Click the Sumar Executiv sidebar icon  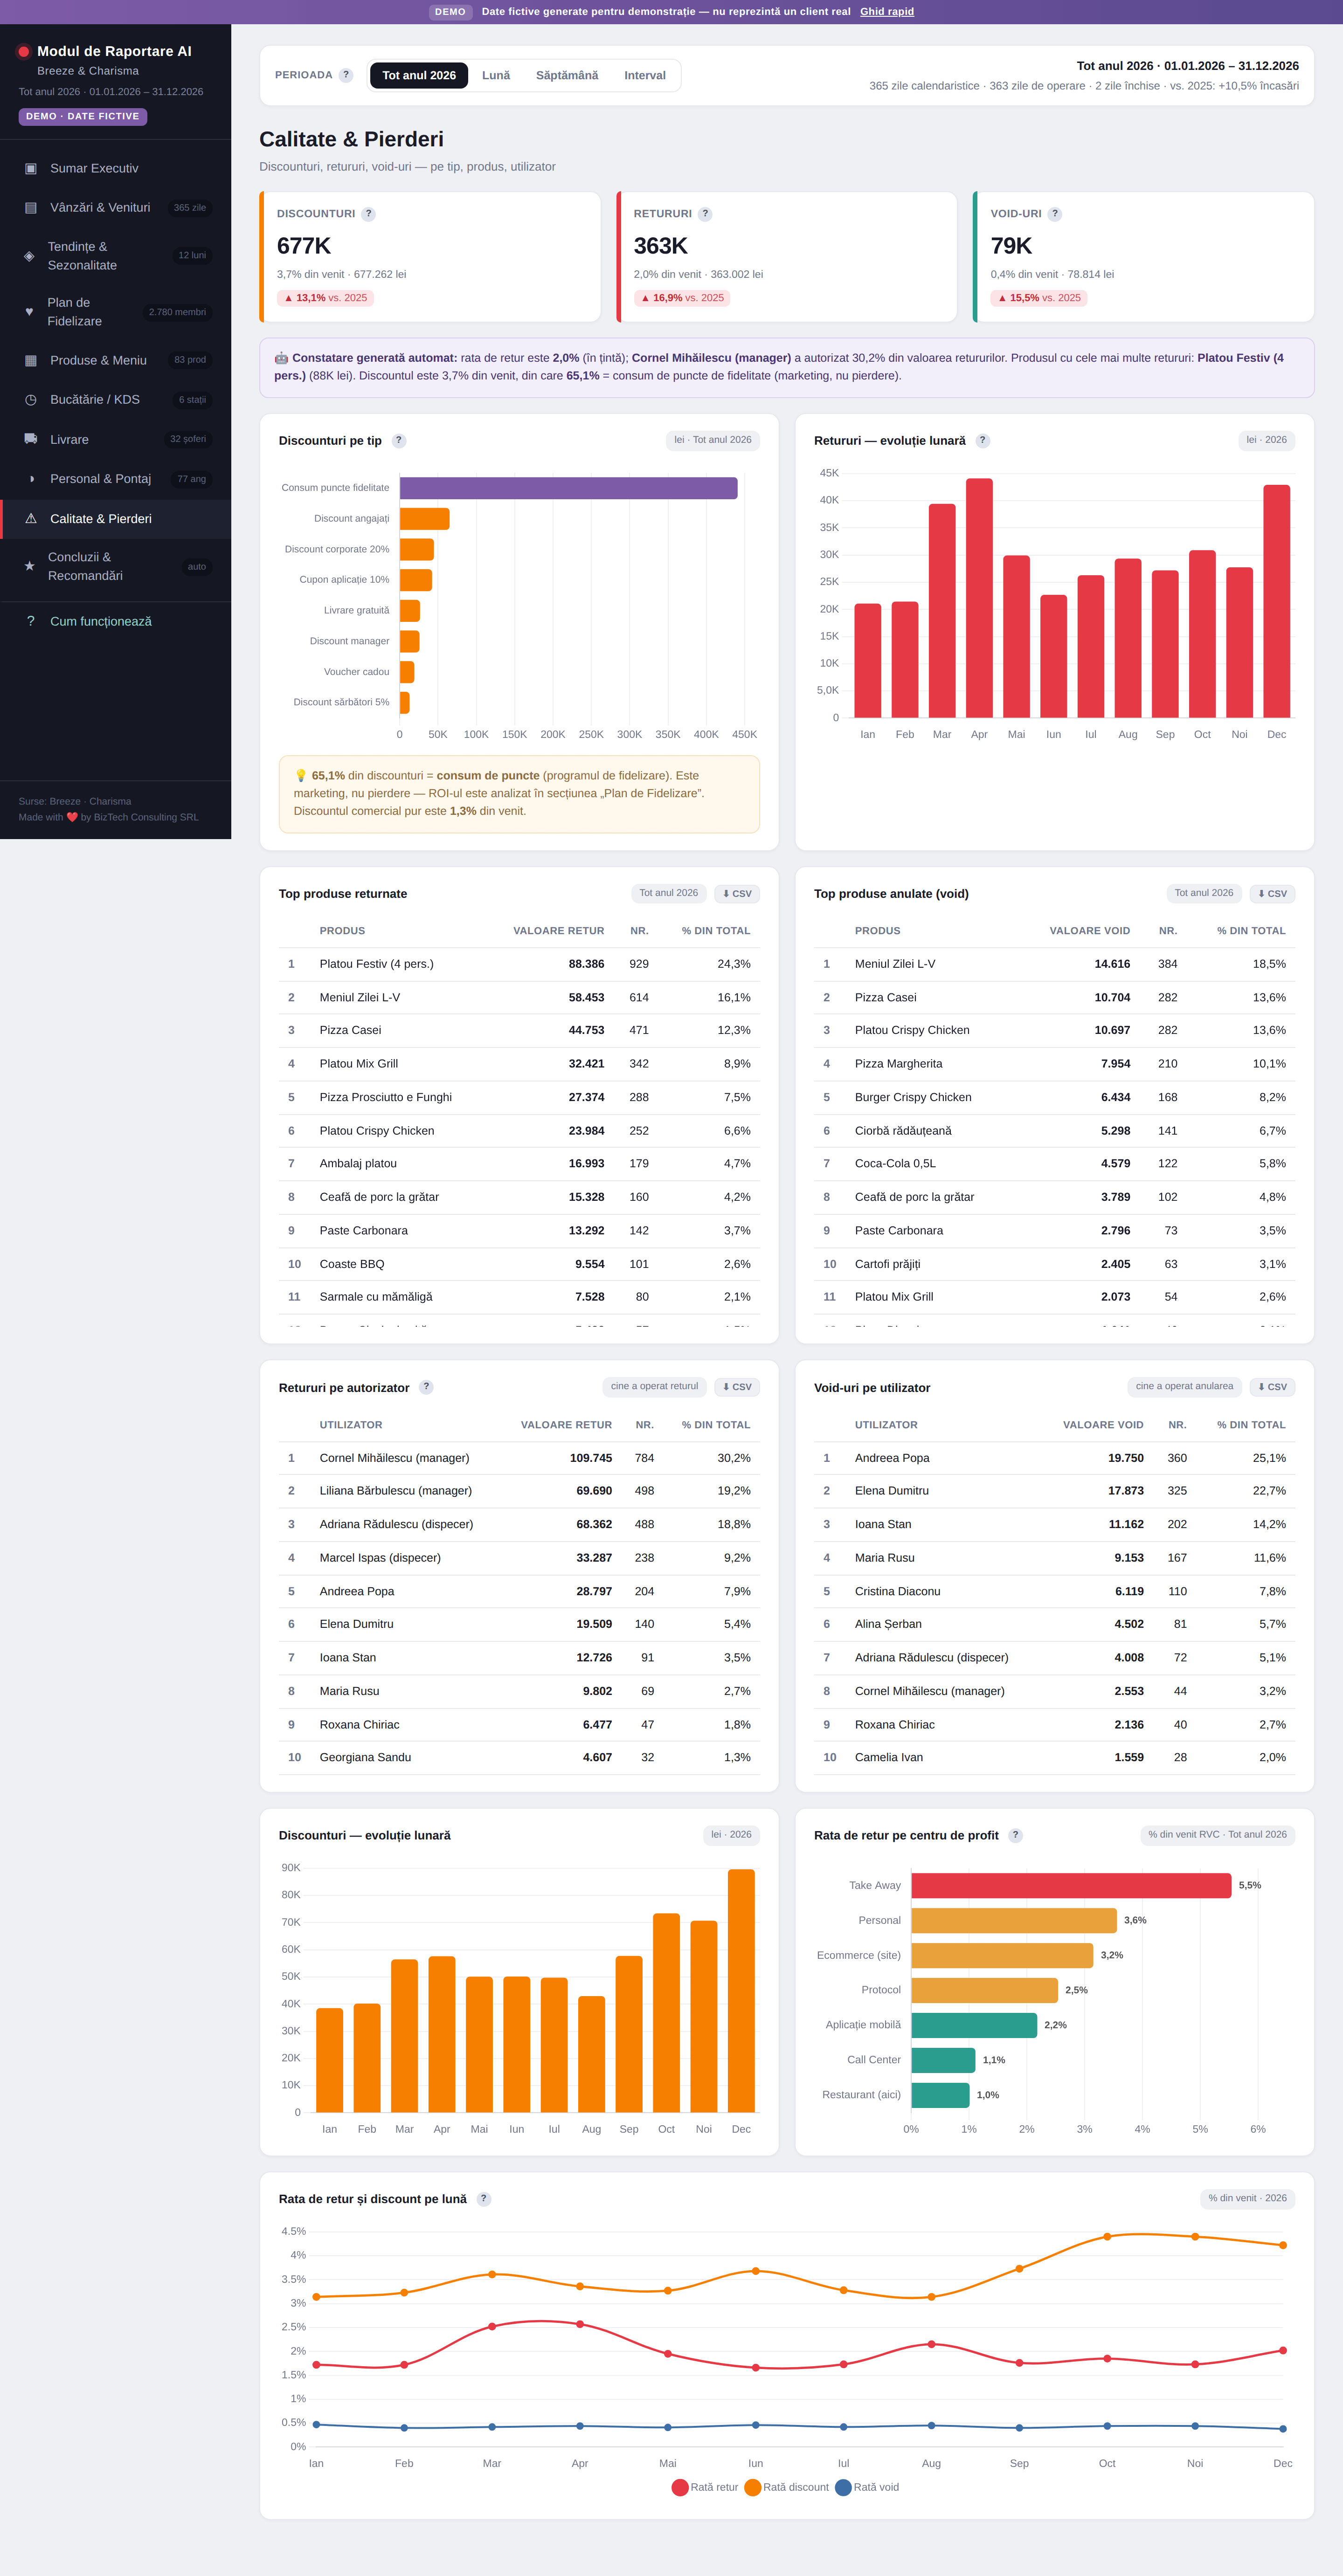(31, 168)
